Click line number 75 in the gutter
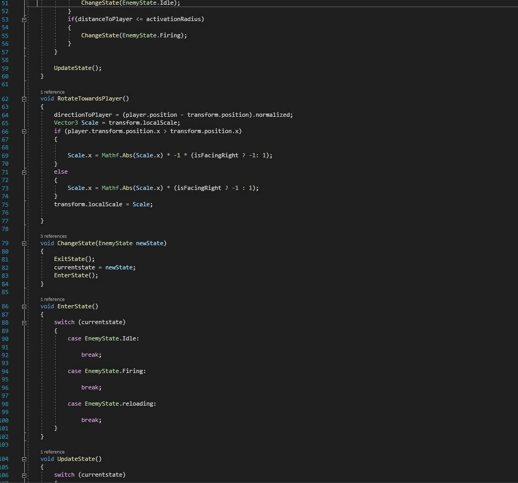 [x=5, y=204]
